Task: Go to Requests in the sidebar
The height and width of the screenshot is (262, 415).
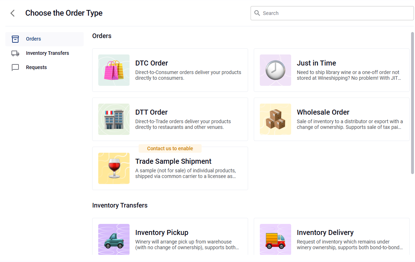Action: click(36, 68)
